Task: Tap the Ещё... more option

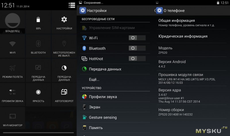Action: point(115,79)
